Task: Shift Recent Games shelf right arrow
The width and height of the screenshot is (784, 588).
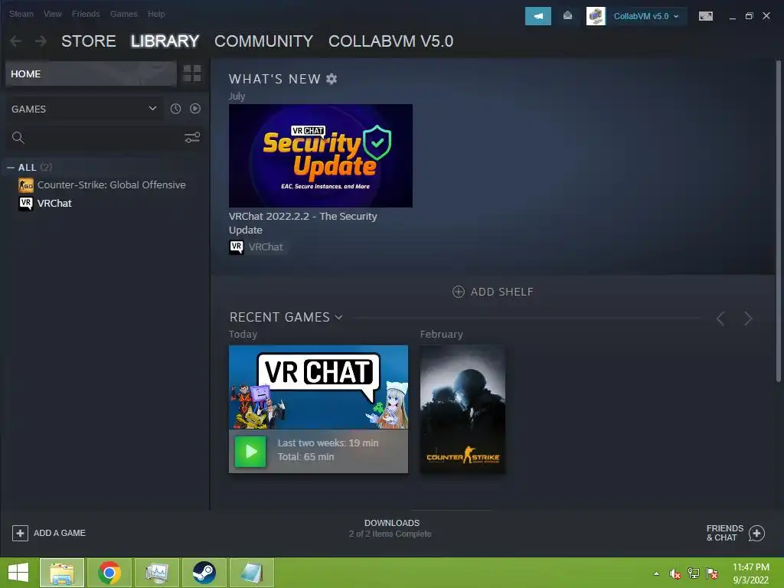Action: point(748,318)
